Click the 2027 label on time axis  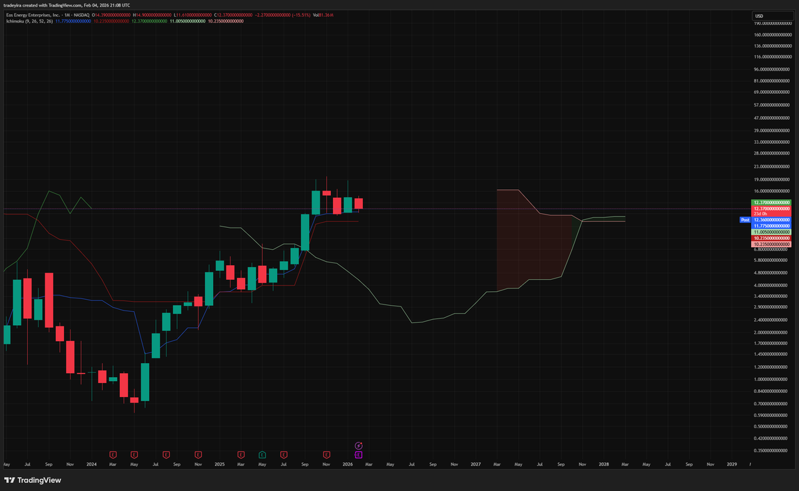coord(475,464)
